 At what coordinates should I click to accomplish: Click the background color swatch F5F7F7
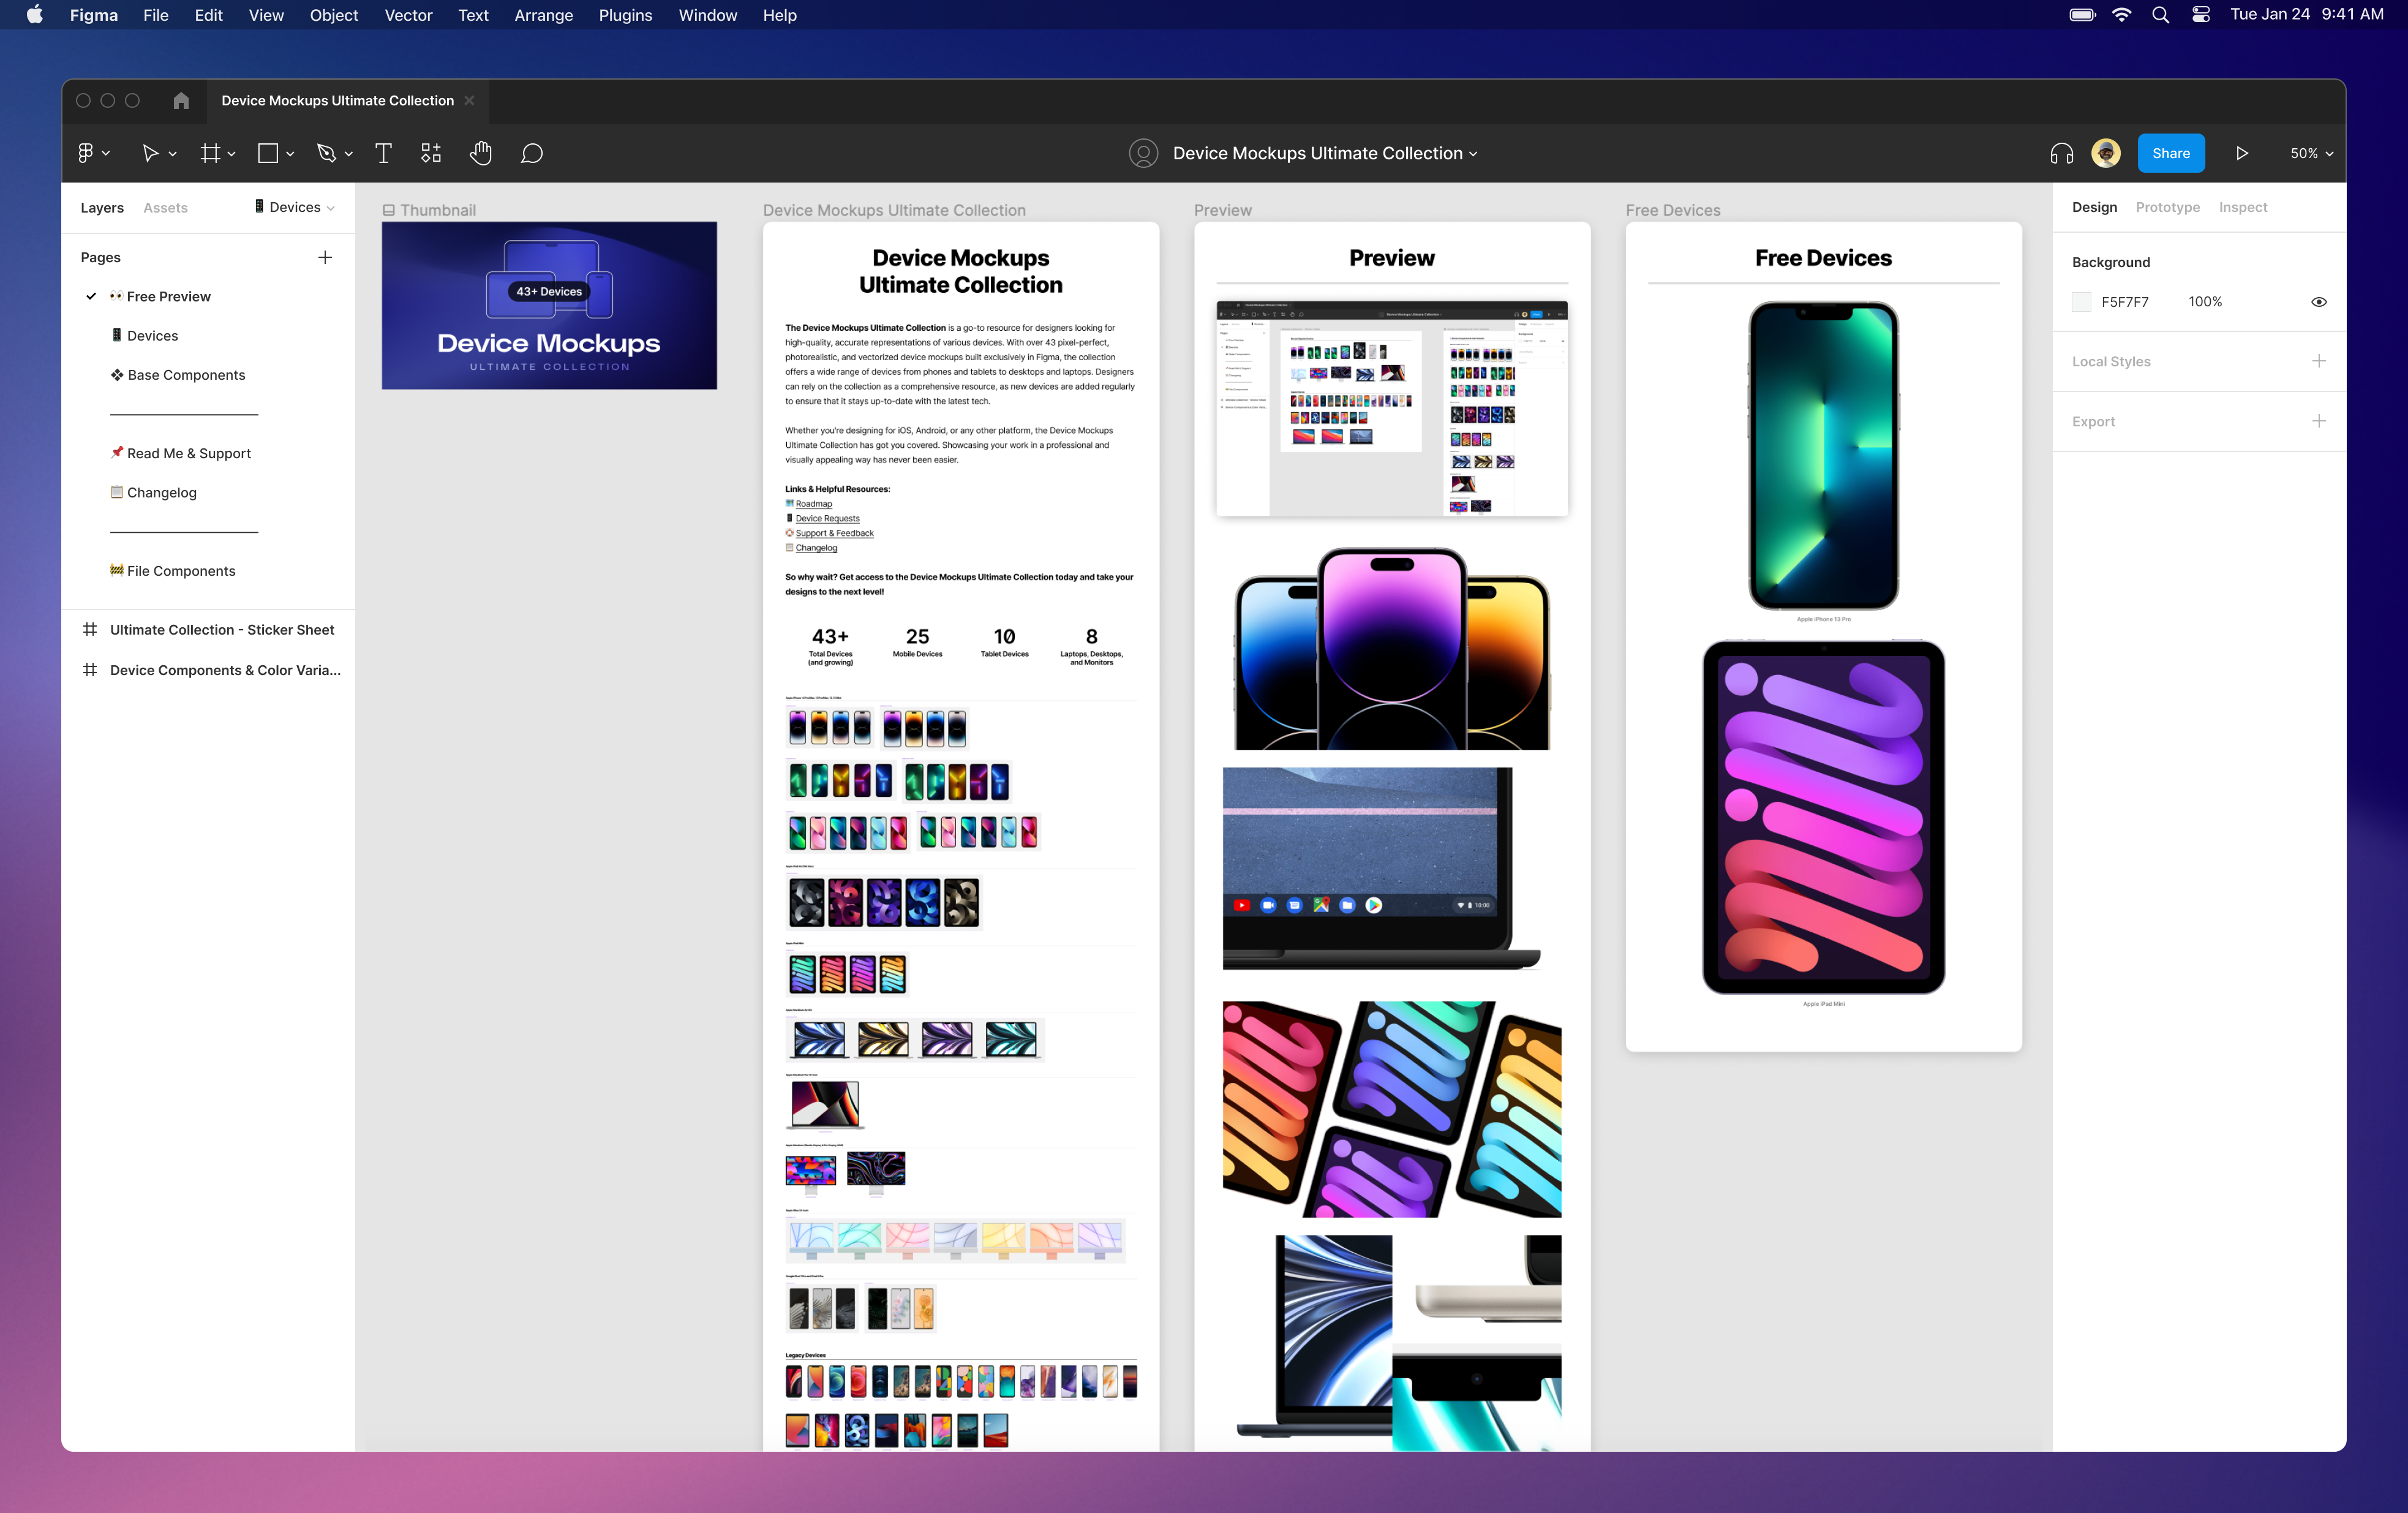[2081, 302]
